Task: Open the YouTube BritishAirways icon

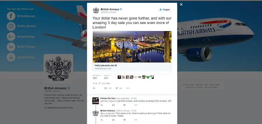Action: pyautogui.click(x=11, y=57)
